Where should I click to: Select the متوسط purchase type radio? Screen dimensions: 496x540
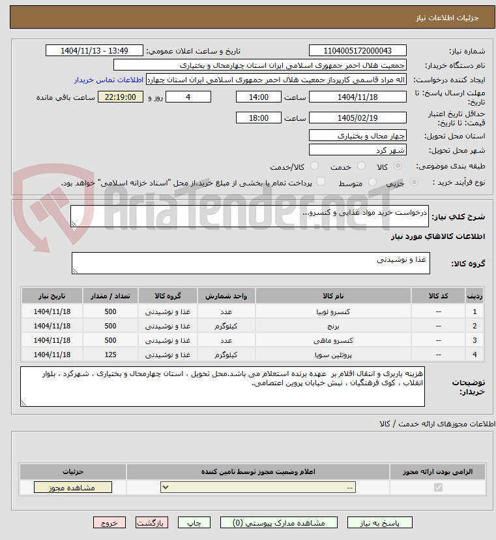[x=372, y=182]
